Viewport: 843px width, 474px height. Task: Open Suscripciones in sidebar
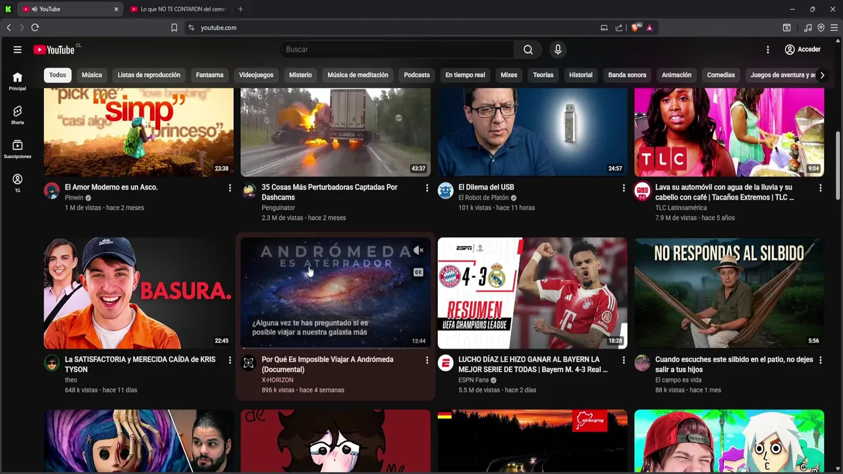pyautogui.click(x=18, y=149)
